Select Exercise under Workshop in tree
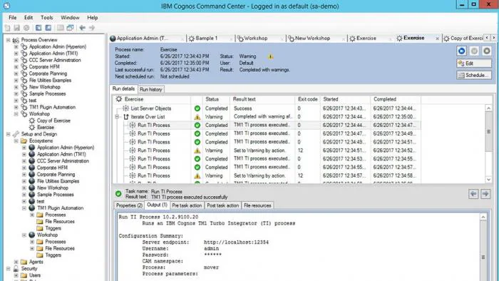The height and width of the screenshot is (281, 499). [46, 127]
